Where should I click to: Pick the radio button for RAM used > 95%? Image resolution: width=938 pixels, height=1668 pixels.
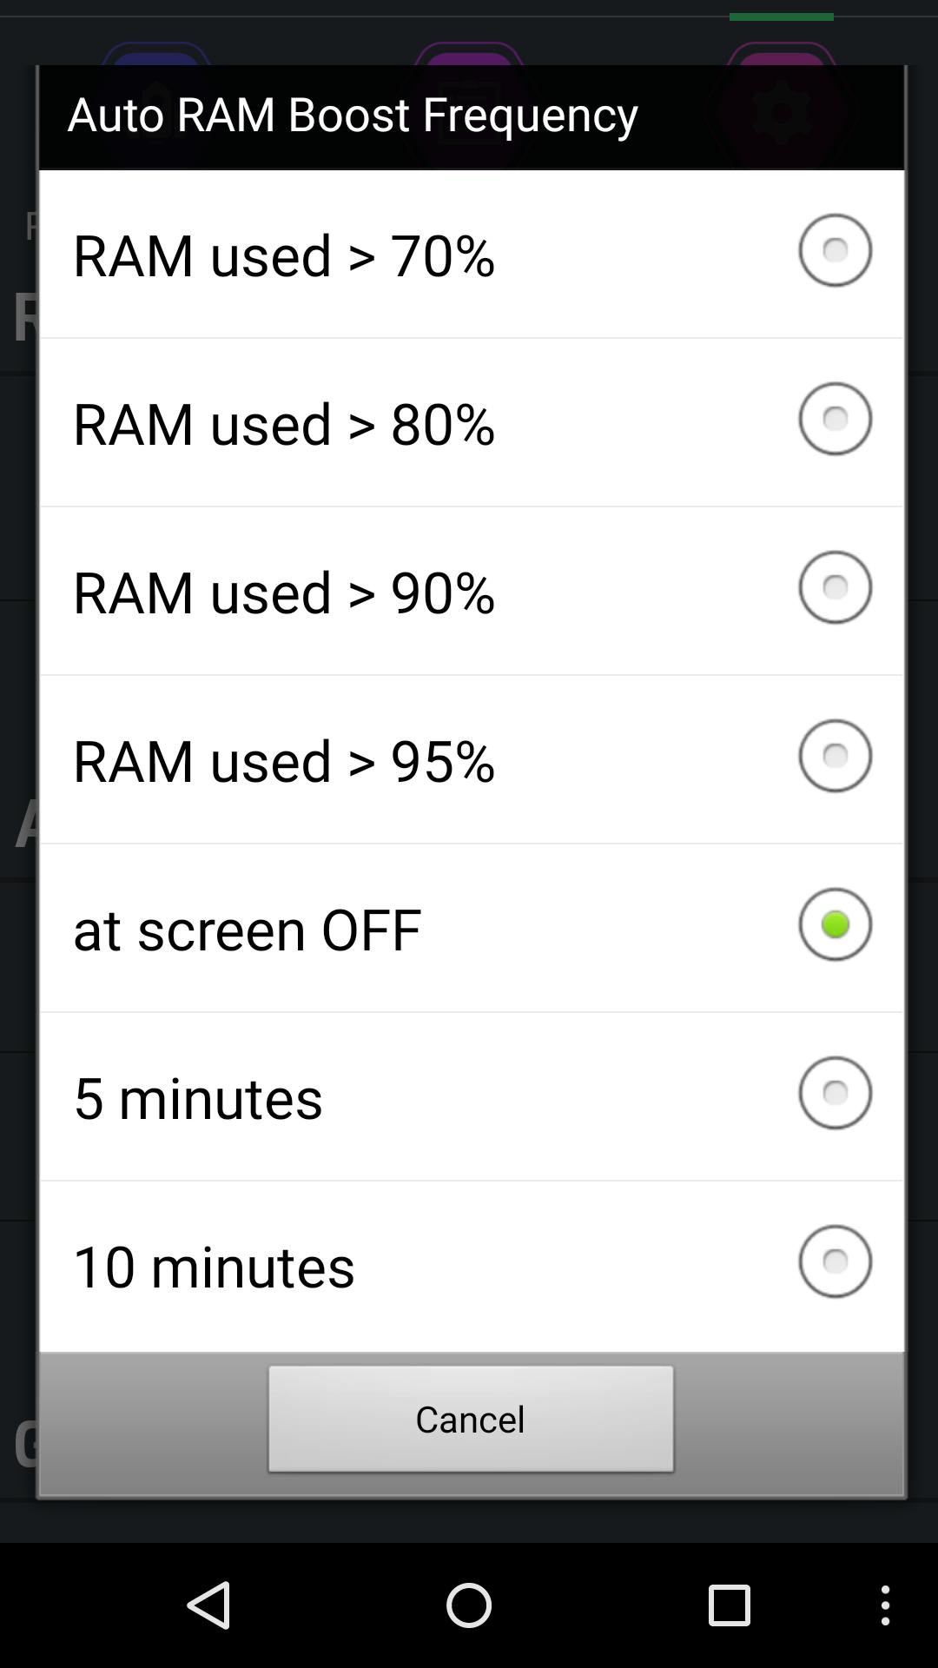click(x=835, y=756)
